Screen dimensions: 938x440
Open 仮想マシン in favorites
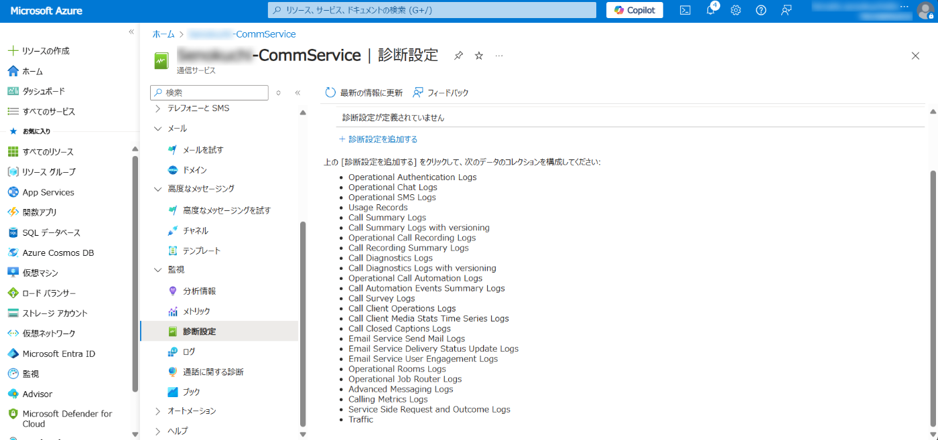(x=32, y=273)
